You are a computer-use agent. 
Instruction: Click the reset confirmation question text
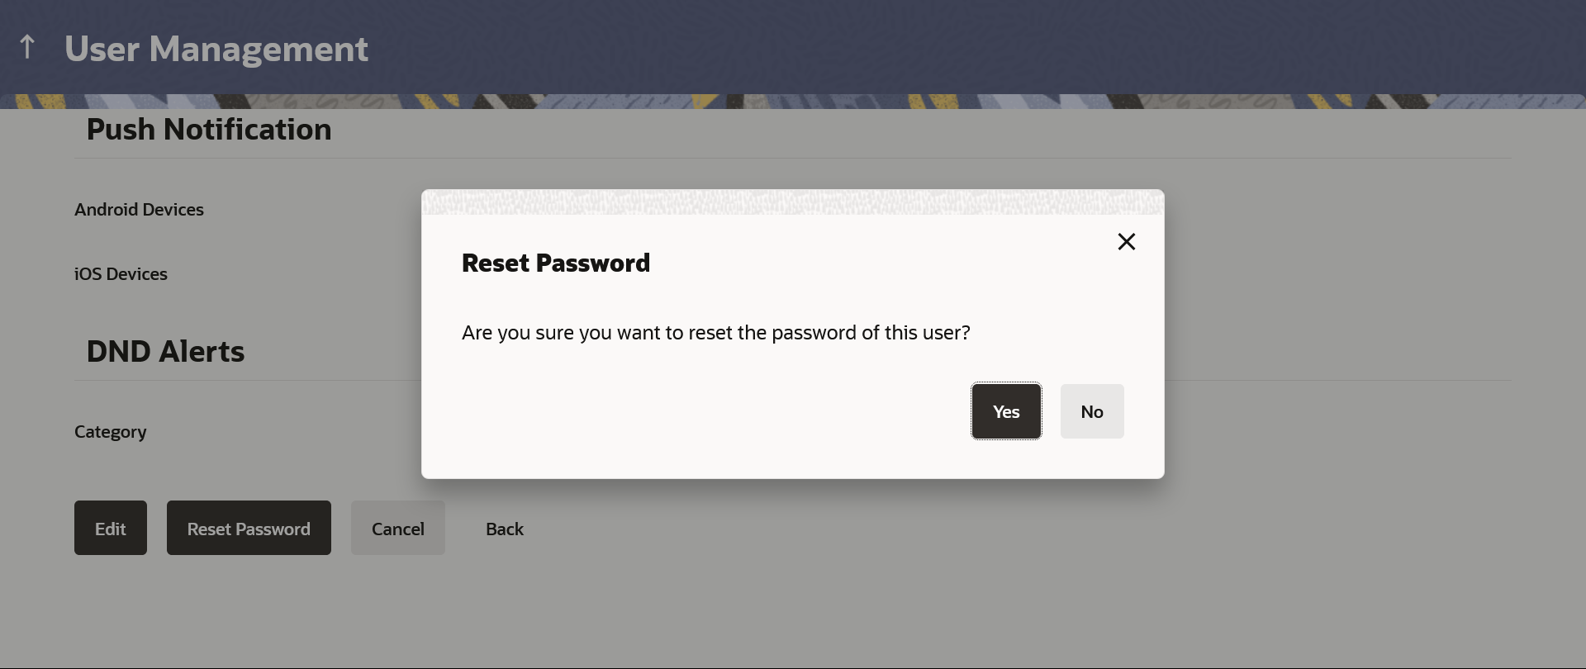716,333
